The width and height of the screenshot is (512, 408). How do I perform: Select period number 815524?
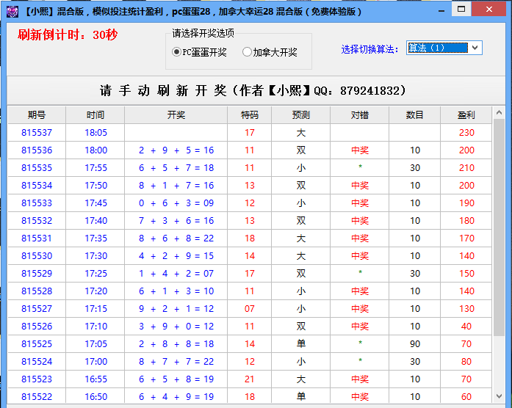pyautogui.click(x=37, y=362)
